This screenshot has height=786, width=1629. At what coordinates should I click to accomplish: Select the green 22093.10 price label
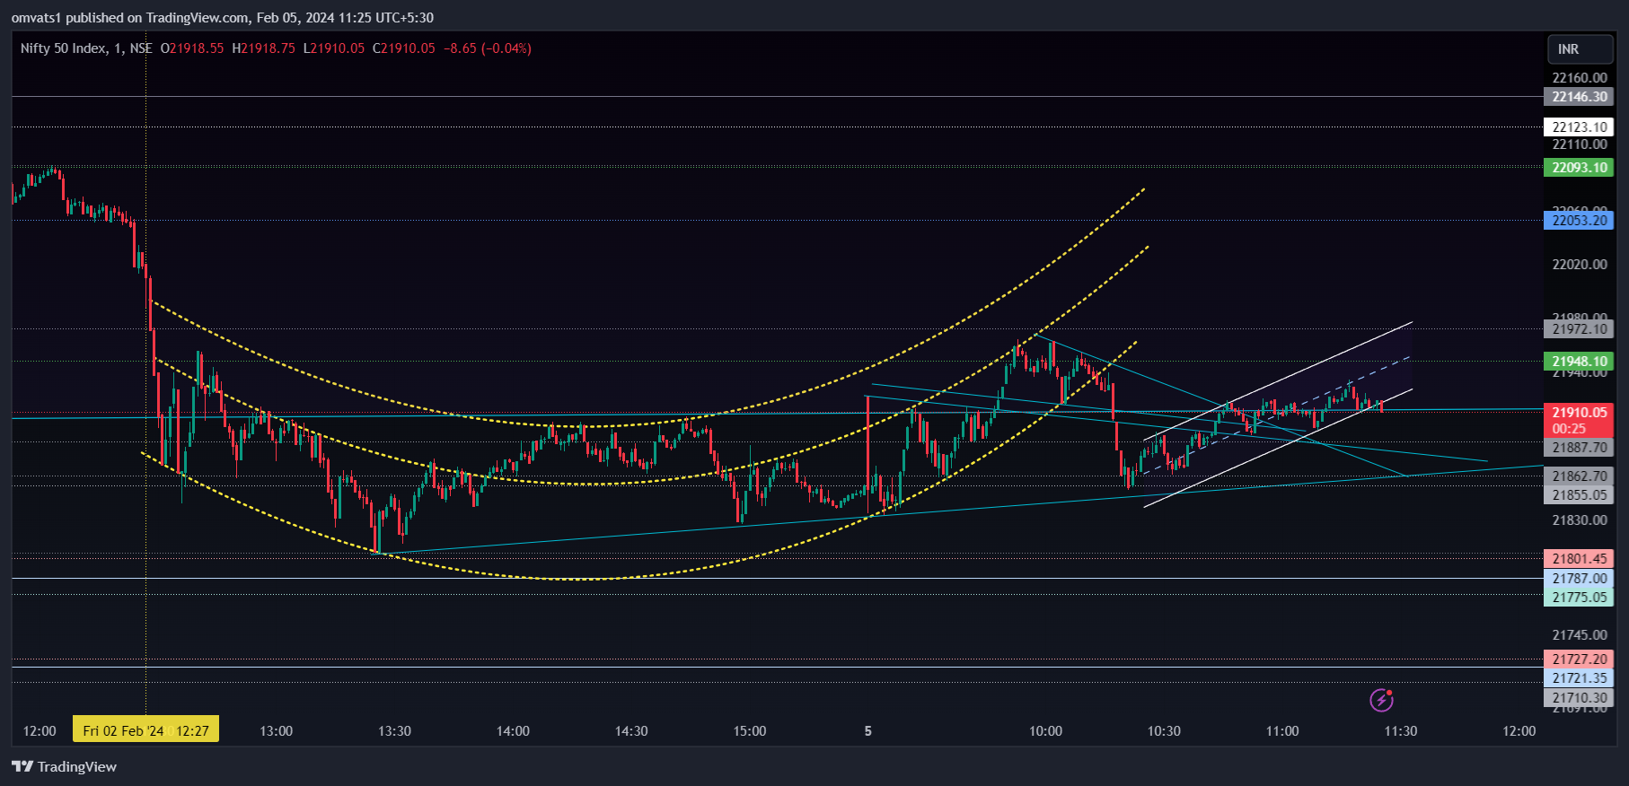pos(1579,168)
